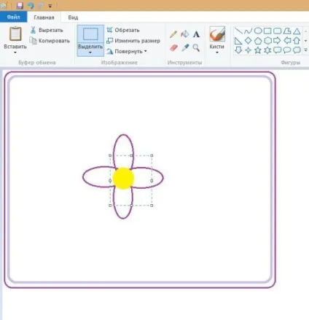The height and width of the screenshot is (320, 309).
Task: Choose the diamond shape
Action: (x=248, y=41)
